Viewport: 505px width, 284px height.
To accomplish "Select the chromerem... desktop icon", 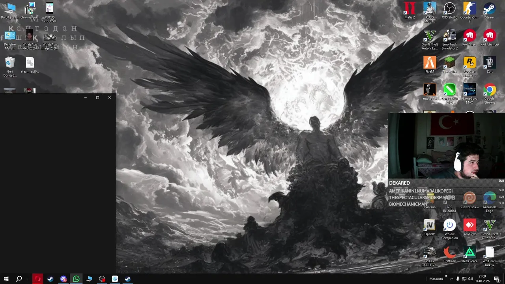I will pos(30,11).
